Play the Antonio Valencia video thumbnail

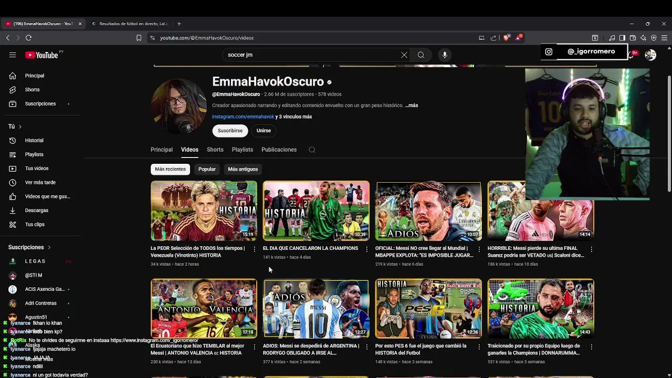coord(204,308)
